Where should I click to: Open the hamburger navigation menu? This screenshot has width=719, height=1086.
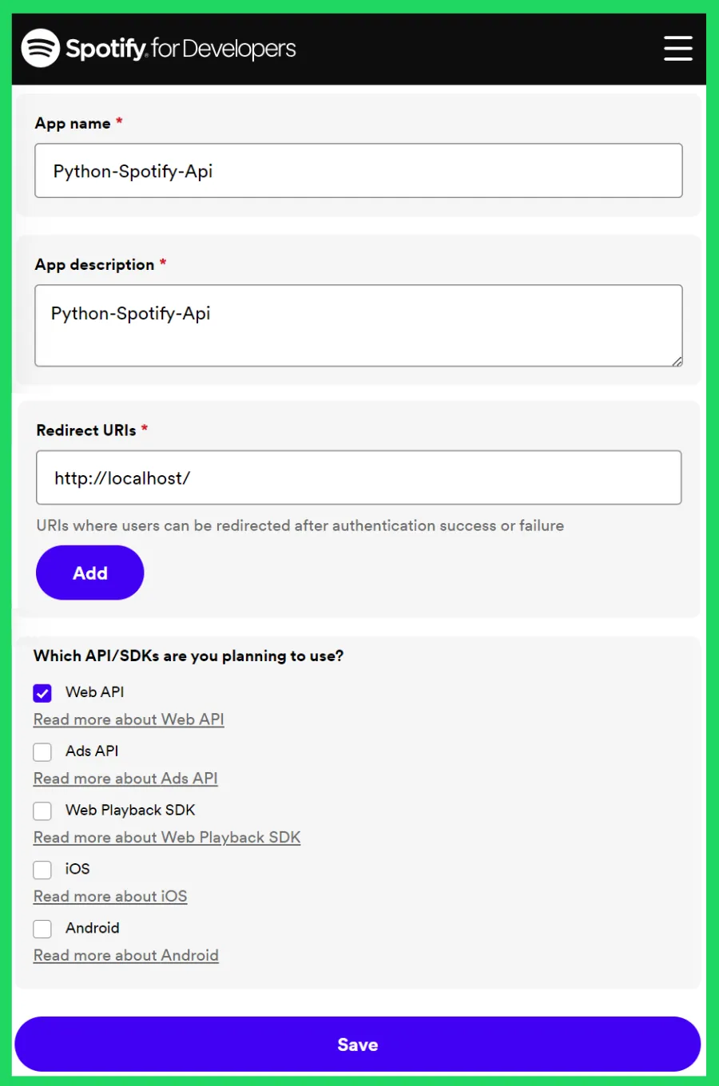[x=677, y=48]
